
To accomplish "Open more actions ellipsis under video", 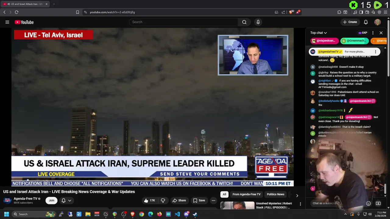I will point(214,200).
